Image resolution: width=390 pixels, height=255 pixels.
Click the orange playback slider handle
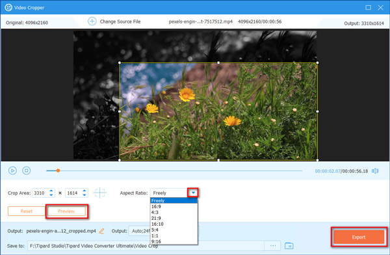coord(58,170)
